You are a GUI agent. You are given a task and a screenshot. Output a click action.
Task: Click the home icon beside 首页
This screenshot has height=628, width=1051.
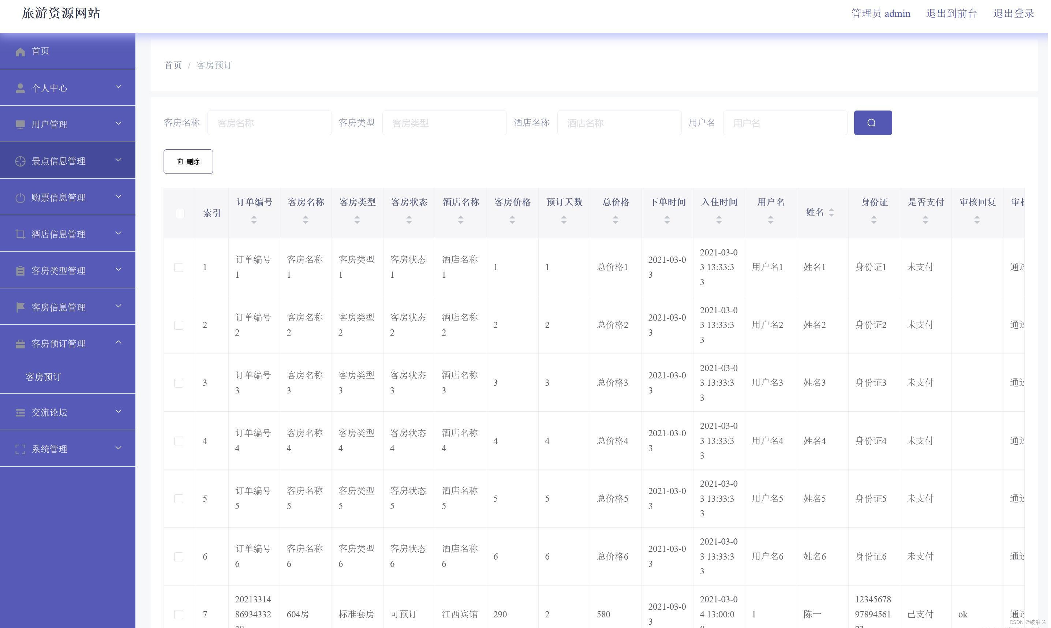pos(20,52)
